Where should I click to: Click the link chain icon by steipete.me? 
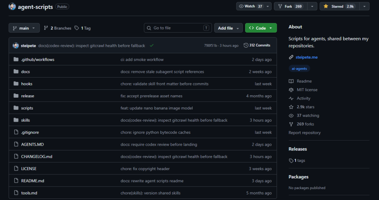pyautogui.click(x=291, y=57)
